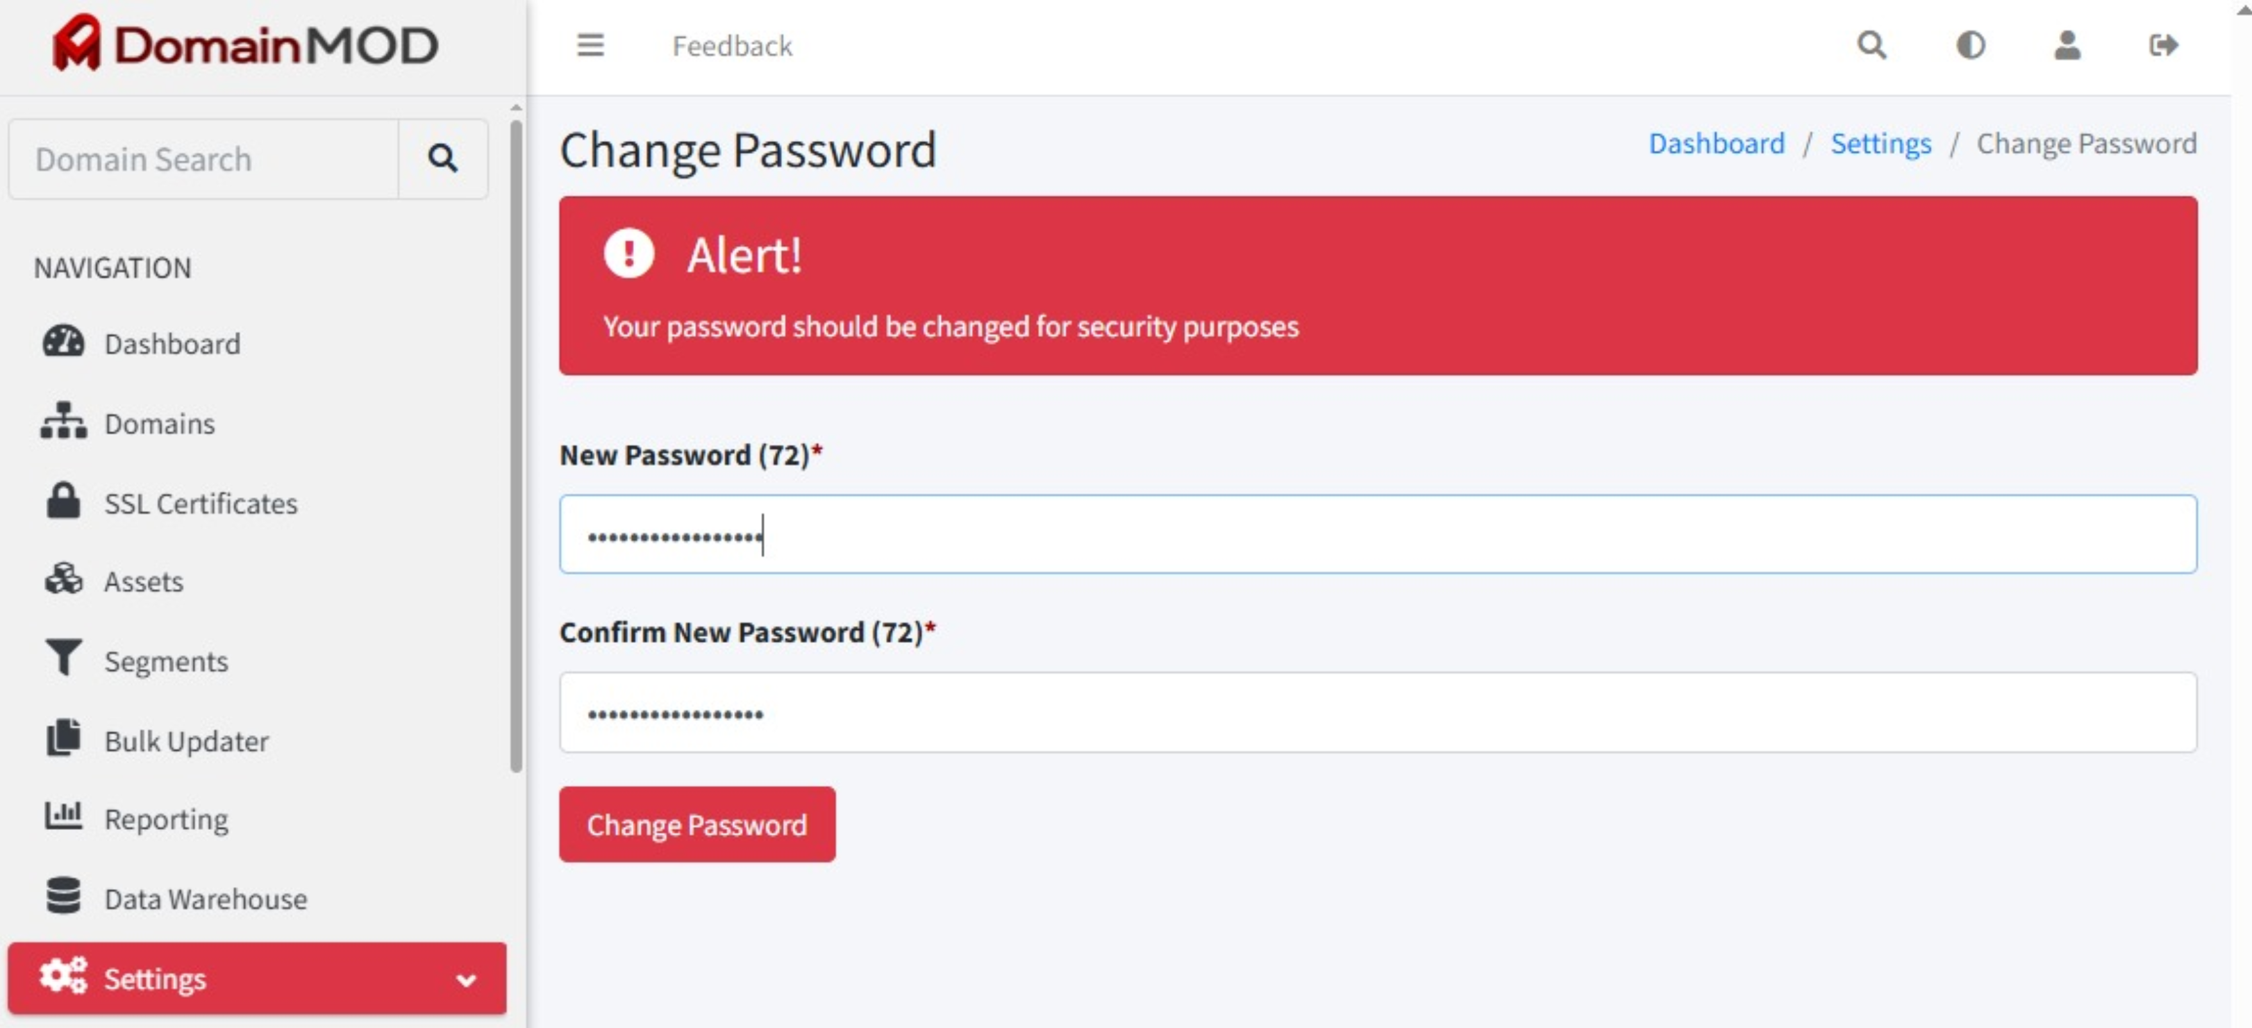This screenshot has width=2252, height=1028.
Task: Click the Domain Search magnifier button
Action: [442, 158]
